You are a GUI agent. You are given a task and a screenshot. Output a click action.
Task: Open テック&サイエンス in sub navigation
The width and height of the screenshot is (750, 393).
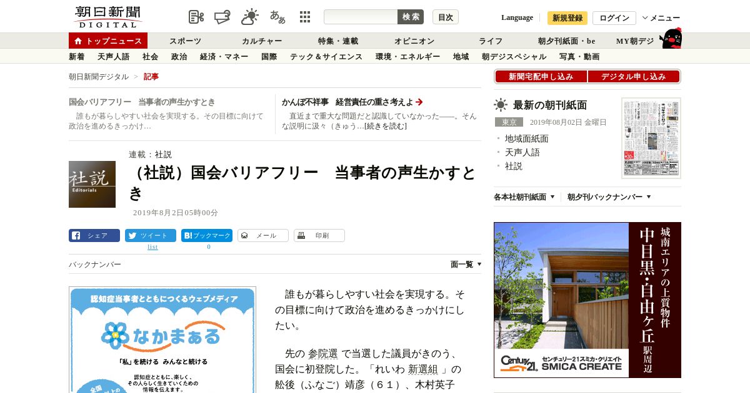click(326, 57)
